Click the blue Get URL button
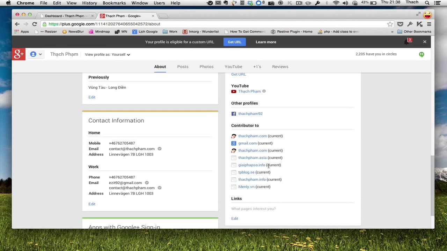 [x=235, y=42]
